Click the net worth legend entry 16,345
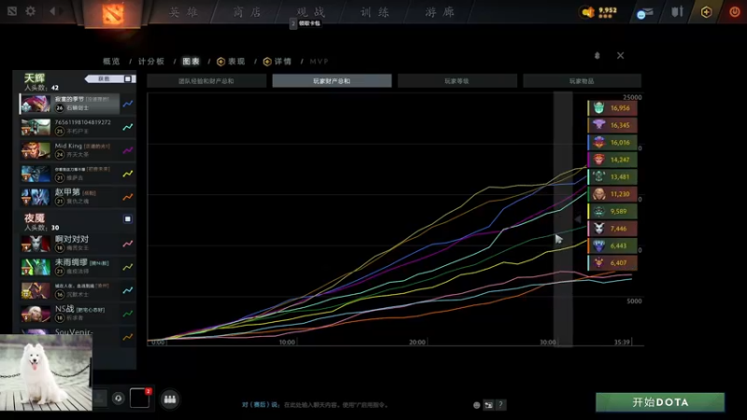The image size is (747, 420). 613,125
